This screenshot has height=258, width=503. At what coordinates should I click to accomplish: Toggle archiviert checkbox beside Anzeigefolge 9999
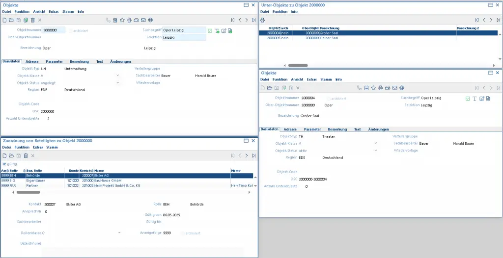tap(183, 233)
